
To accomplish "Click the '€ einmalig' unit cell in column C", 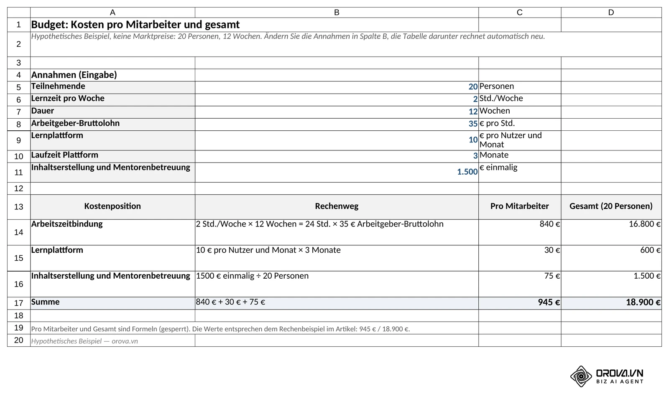I will click(520, 172).
